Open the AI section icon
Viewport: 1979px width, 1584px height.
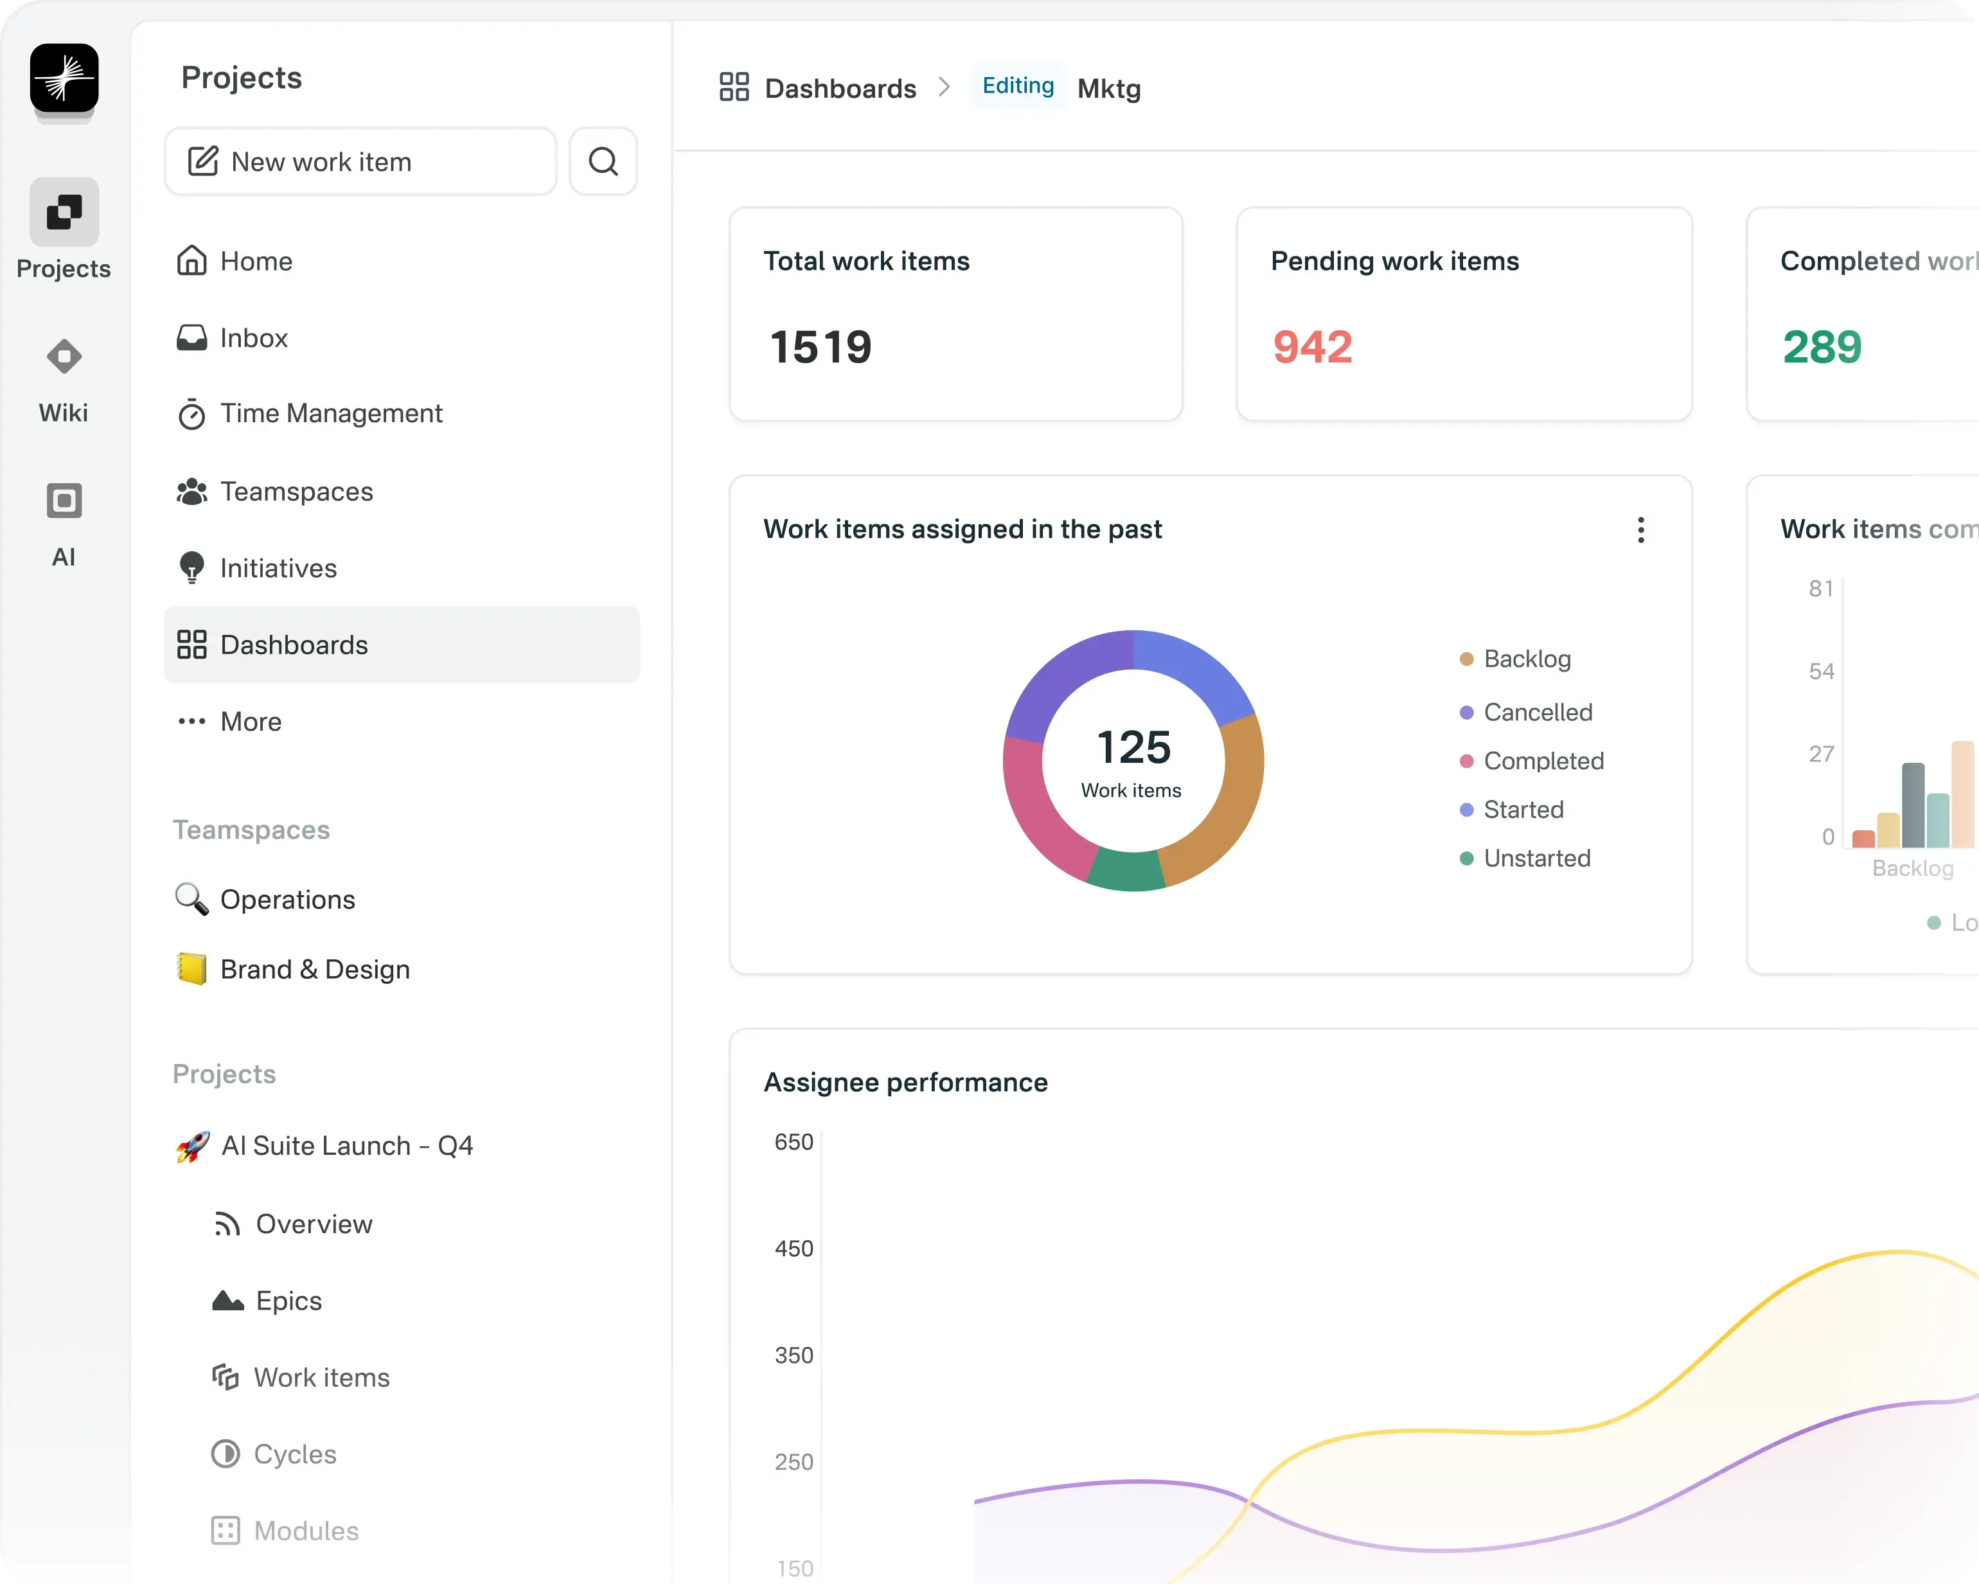64,501
